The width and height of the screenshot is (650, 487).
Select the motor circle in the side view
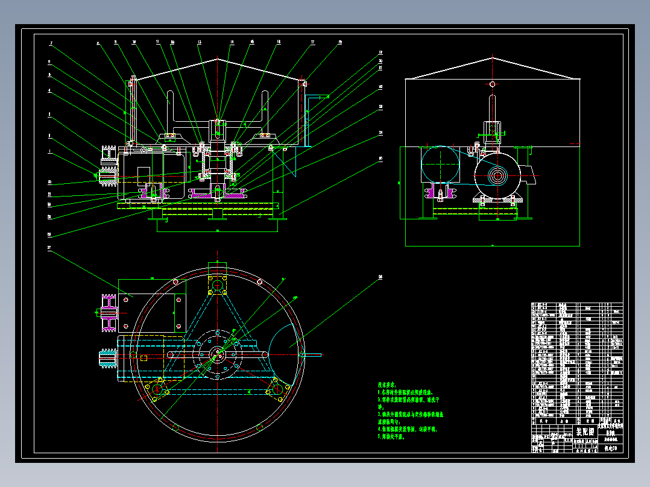(497, 175)
